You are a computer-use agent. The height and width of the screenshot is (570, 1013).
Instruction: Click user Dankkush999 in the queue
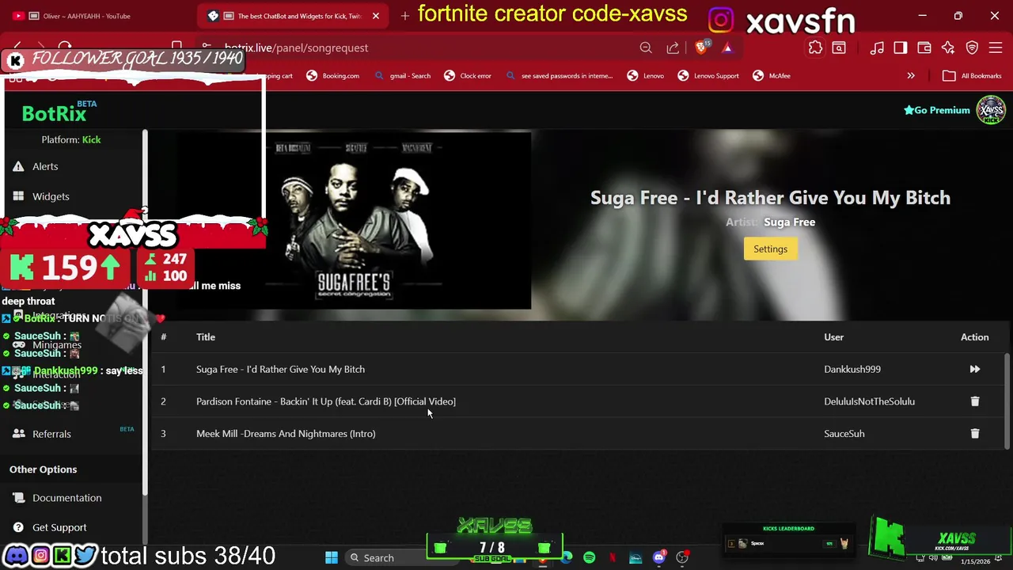click(852, 369)
